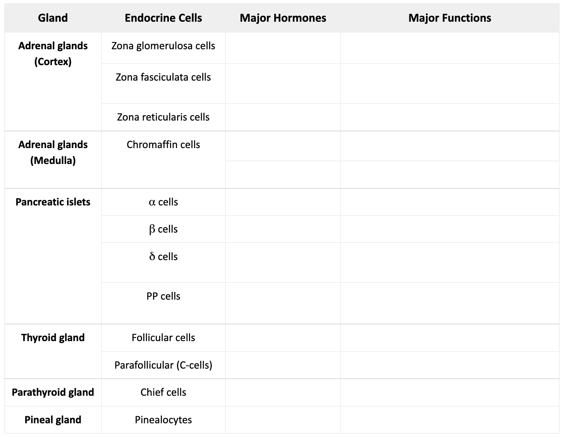567x438 pixels.
Task: Click the empty Major Hormones cell for α cells
Action: [283, 202]
